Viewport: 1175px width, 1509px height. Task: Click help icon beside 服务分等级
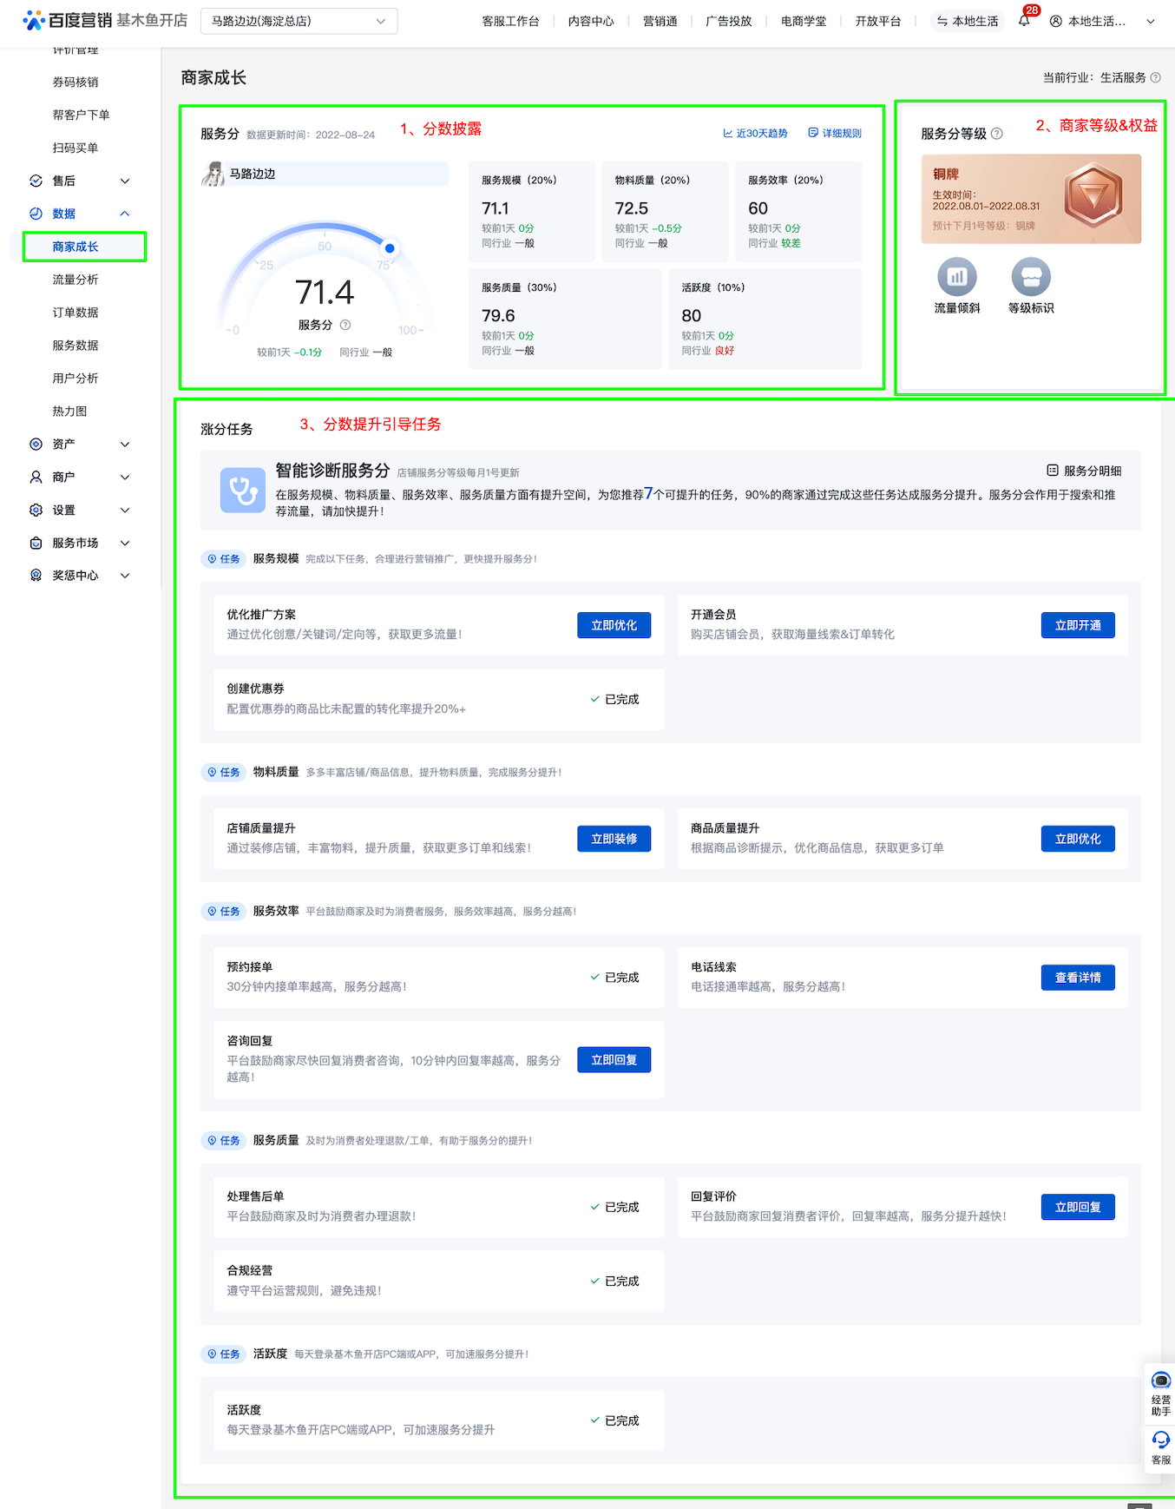pos(997,134)
